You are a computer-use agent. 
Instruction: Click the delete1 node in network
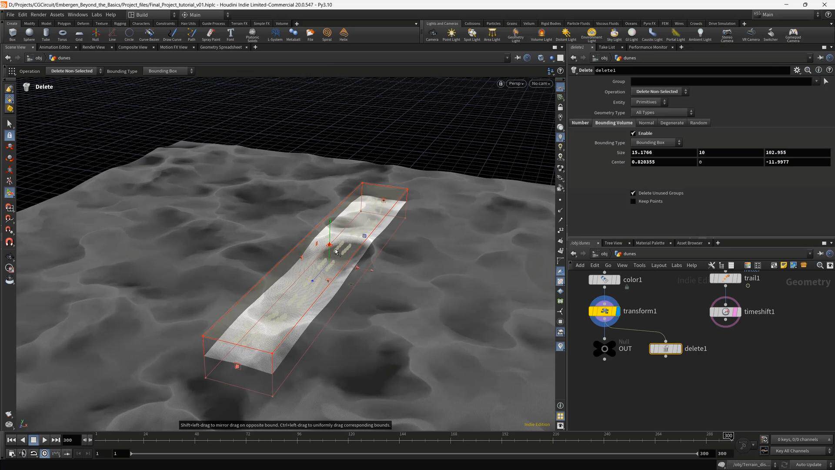click(665, 349)
